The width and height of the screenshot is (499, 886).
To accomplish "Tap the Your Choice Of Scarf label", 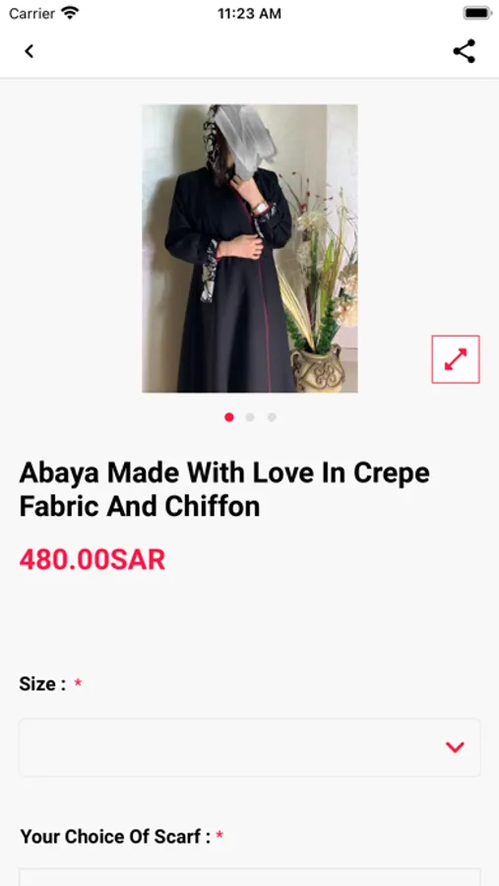I will tap(115, 836).
